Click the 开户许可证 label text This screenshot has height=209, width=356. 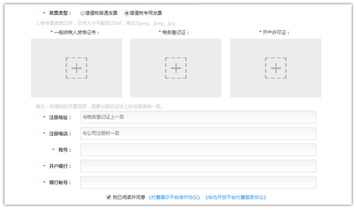276,32
